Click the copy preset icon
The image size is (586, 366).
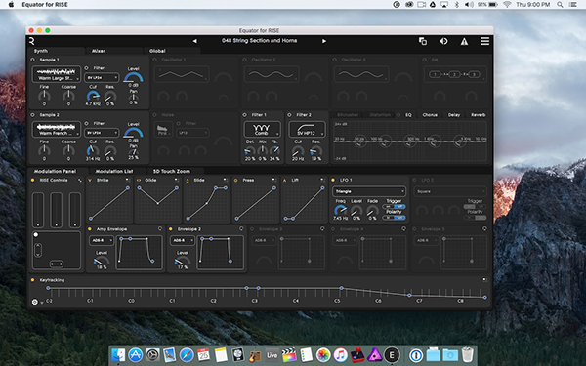pos(423,41)
